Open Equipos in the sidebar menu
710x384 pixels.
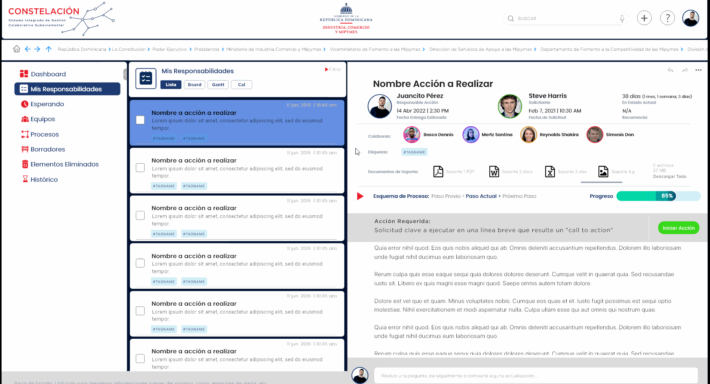43,119
